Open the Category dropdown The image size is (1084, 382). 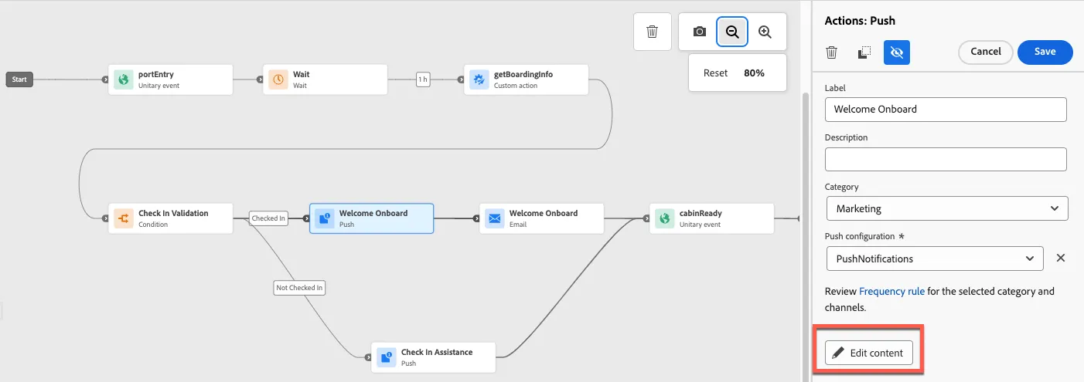(x=947, y=208)
